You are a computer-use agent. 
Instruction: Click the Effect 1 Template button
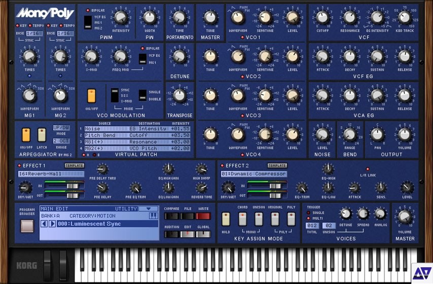75,165
